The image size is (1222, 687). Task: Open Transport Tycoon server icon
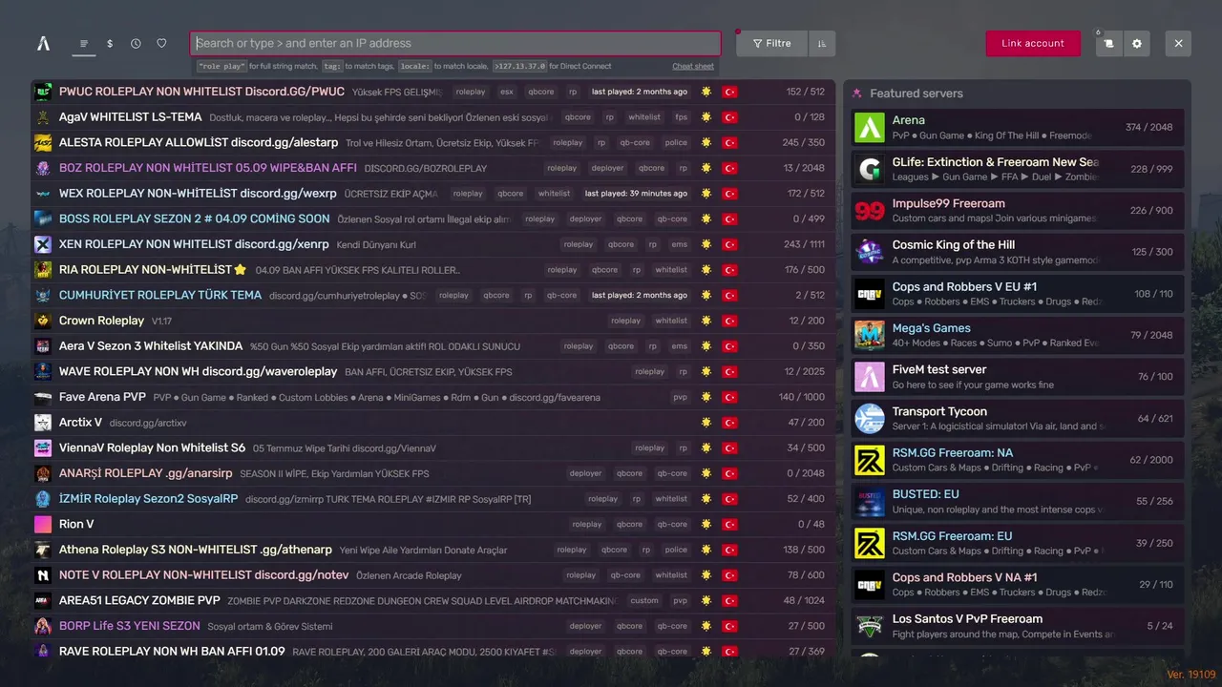[870, 418]
